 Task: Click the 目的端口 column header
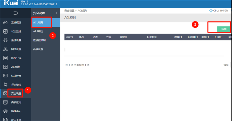(x=193, y=37)
